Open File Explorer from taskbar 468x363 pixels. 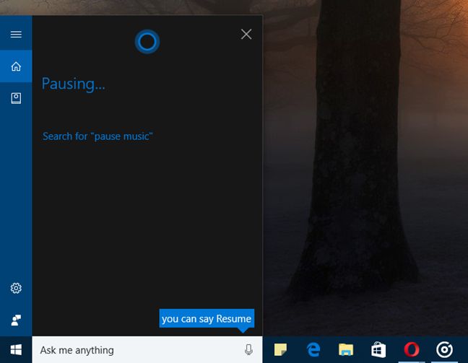click(346, 349)
